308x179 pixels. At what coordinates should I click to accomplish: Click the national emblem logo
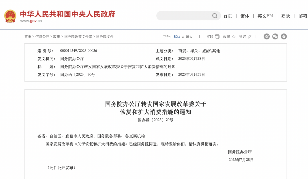point(10,16)
